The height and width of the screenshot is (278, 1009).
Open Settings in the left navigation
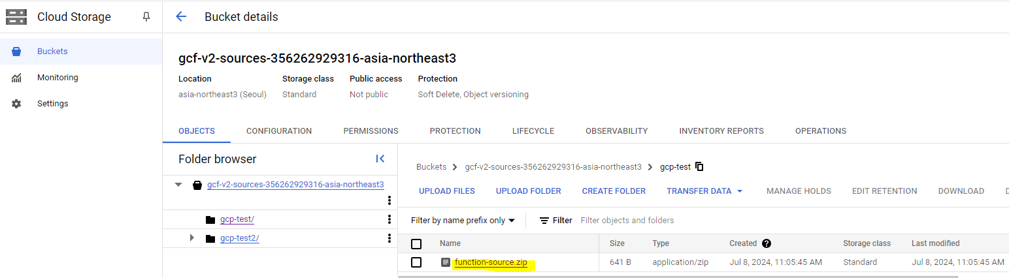tap(81, 104)
